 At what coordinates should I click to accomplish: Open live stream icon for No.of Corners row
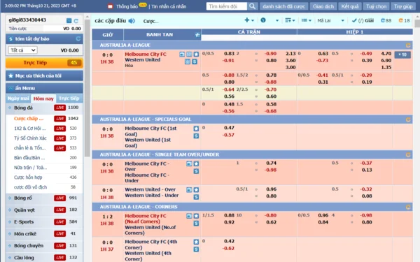pyautogui.click(x=189, y=216)
